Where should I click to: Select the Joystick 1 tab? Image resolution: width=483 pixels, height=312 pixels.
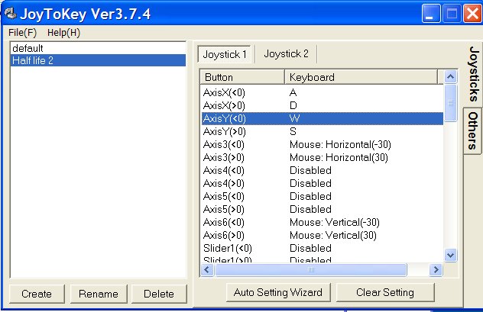pyautogui.click(x=225, y=54)
